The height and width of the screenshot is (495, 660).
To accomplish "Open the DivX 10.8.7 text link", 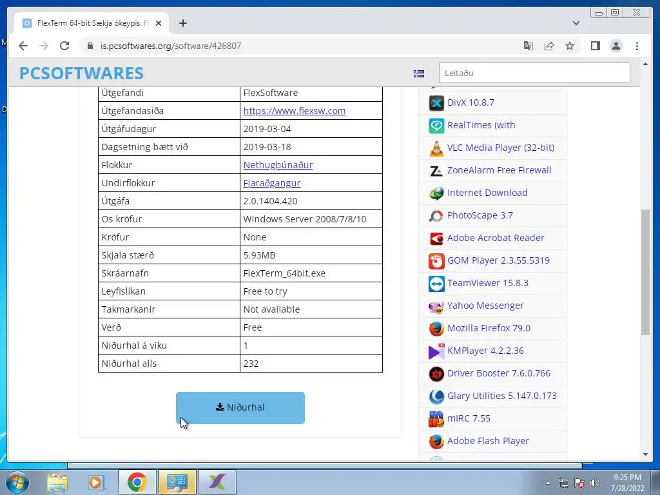I will pyautogui.click(x=471, y=102).
